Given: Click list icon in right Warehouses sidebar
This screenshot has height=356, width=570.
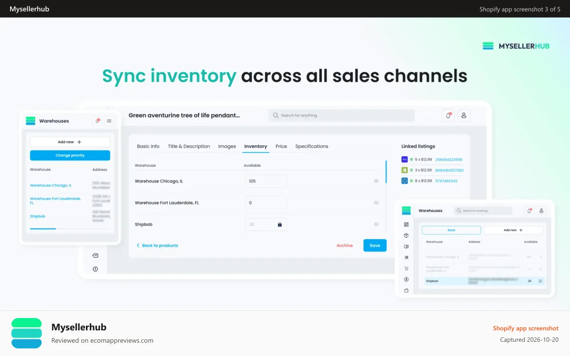Looking at the screenshot, I should pyautogui.click(x=406, y=257).
